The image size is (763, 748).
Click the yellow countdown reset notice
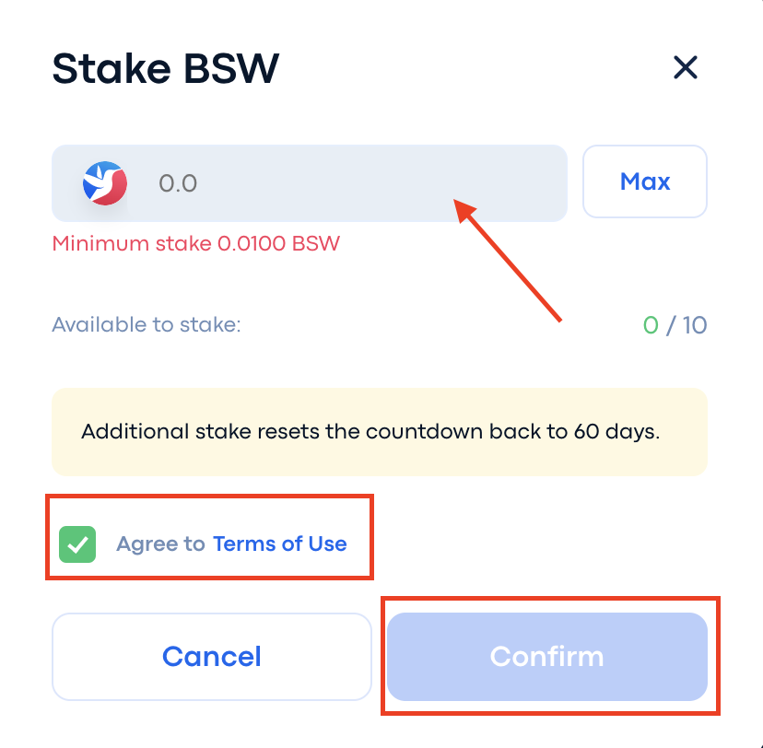380,432
